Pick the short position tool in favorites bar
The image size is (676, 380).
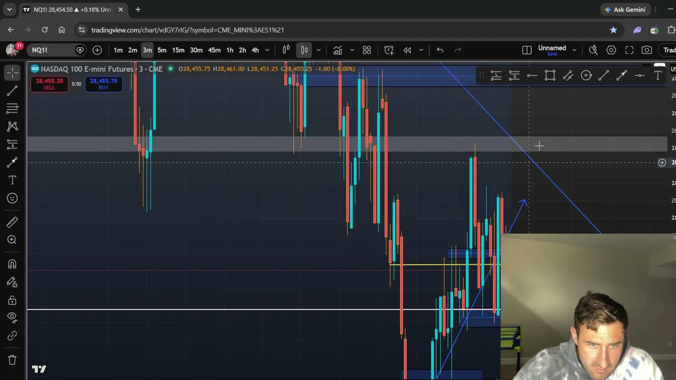click(x=514, y=76)
